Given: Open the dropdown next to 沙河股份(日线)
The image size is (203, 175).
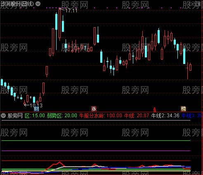Looking at the screenshot, I should (38, 4).
